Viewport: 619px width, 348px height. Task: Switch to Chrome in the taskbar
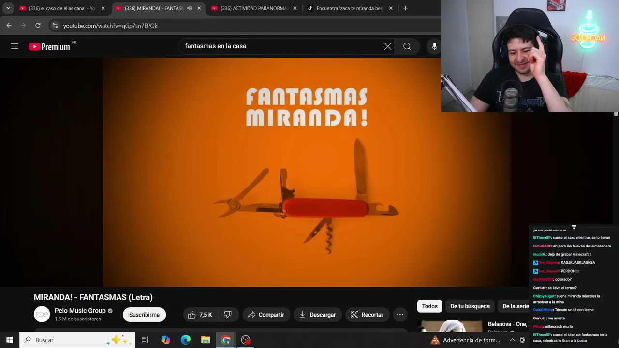click(x=225, y=340)
